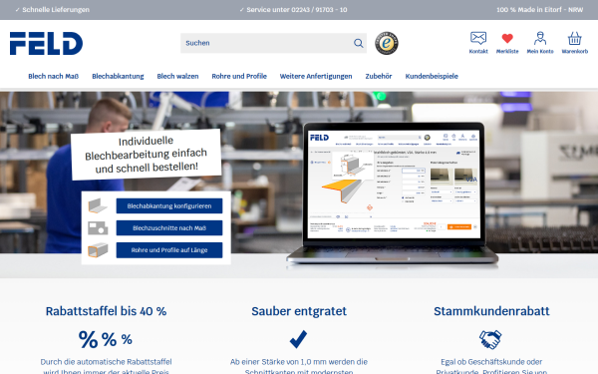The image size is (598, 374).
Task: Click Rabattstaffel bis 40 % heading
Action: click(106, 311)
